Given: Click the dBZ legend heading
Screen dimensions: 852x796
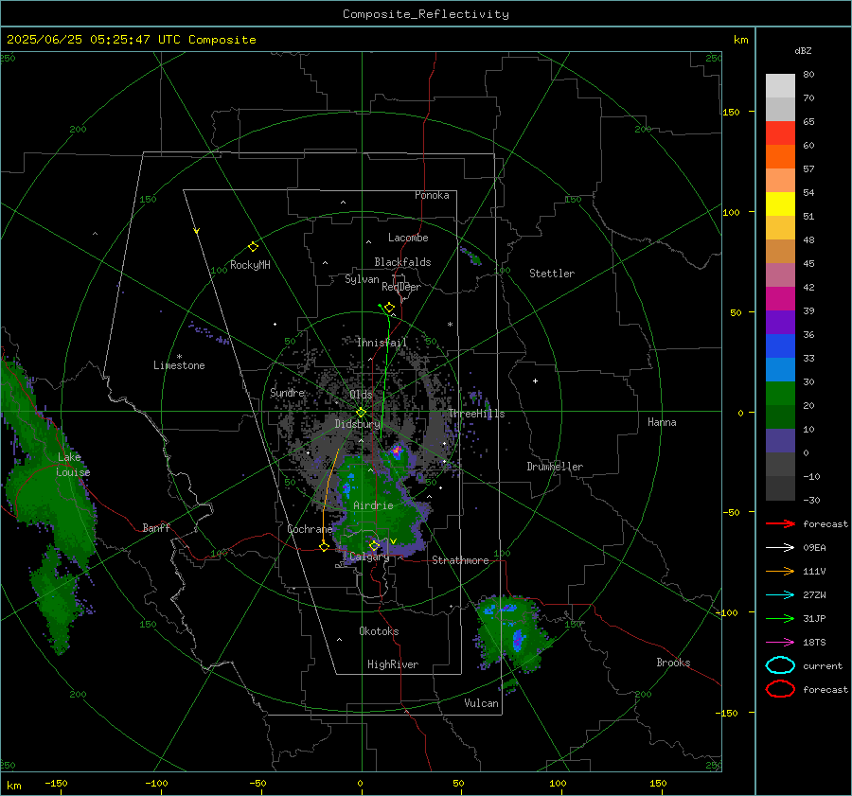Looking at the screenshot, I should [803, 50].
